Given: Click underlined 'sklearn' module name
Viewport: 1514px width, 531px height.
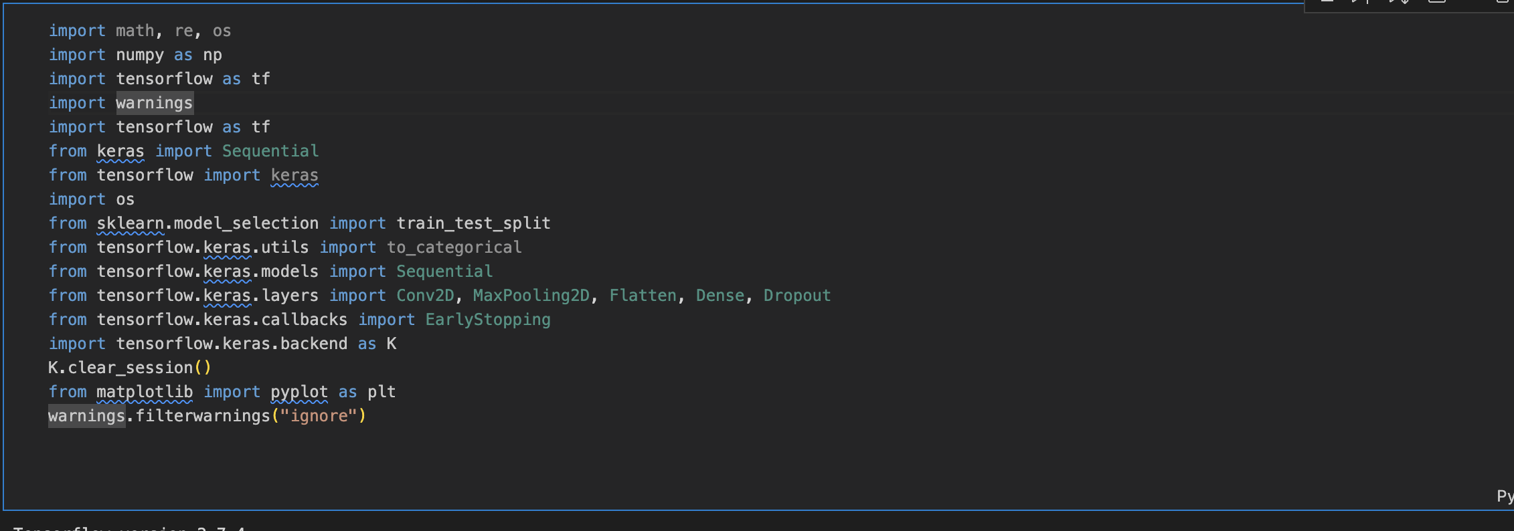Looking at the screenshot, I should click(x=130, y=223).
